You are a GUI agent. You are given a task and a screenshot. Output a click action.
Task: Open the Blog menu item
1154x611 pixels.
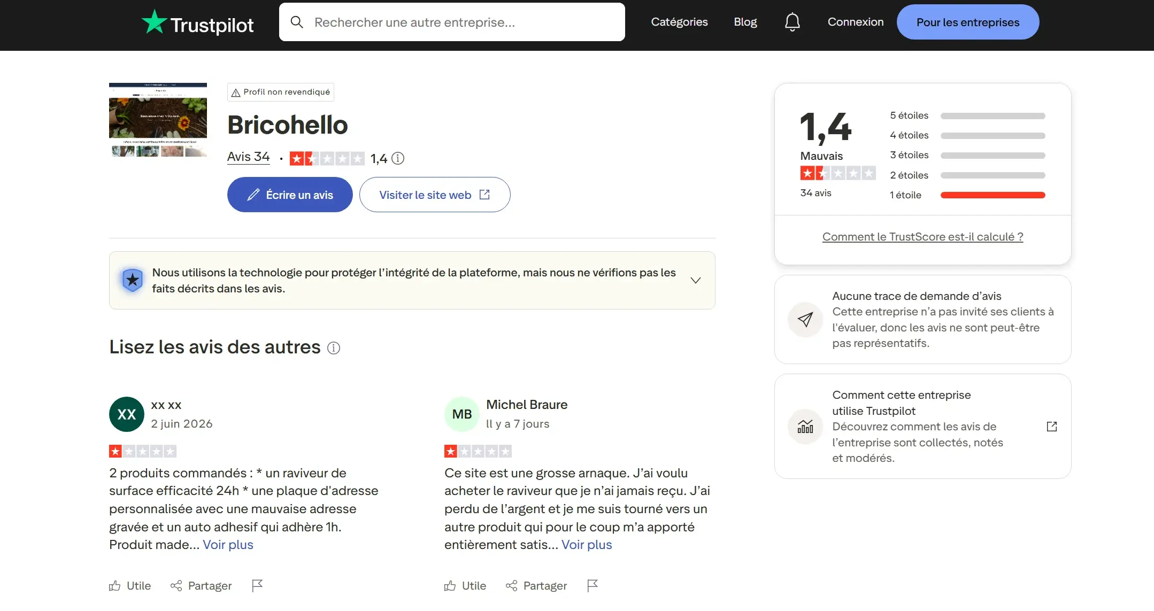(x=745, y=22)
